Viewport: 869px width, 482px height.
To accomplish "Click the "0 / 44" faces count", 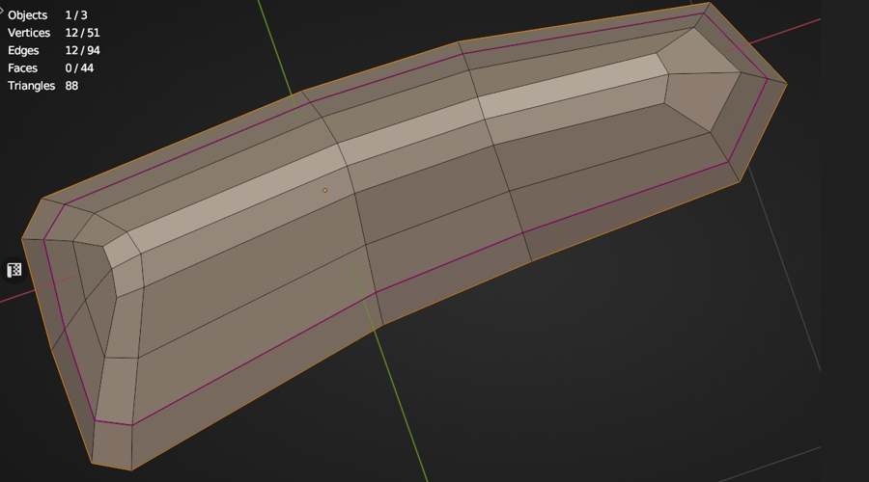I will [79, 68].
